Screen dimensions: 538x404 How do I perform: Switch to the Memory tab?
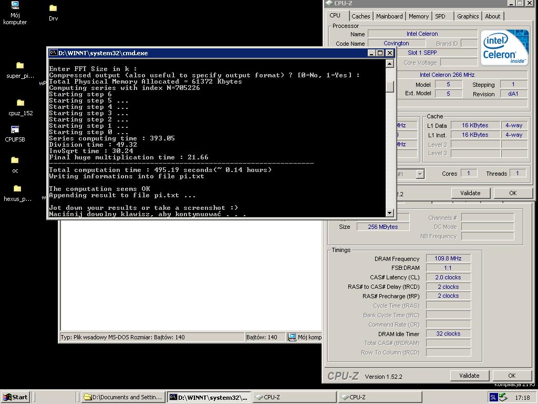click(x=418, y=16)
